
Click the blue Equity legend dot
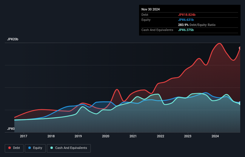(29, 148)
